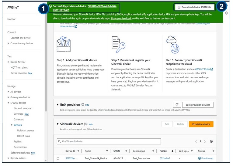This screenshot has height=166, width=233.
Task: Click the Edit button
Action: click(167, 124)
